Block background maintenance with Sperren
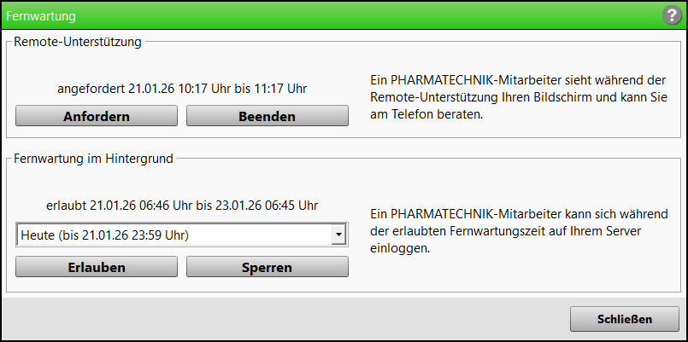 (x=267, y=267)
